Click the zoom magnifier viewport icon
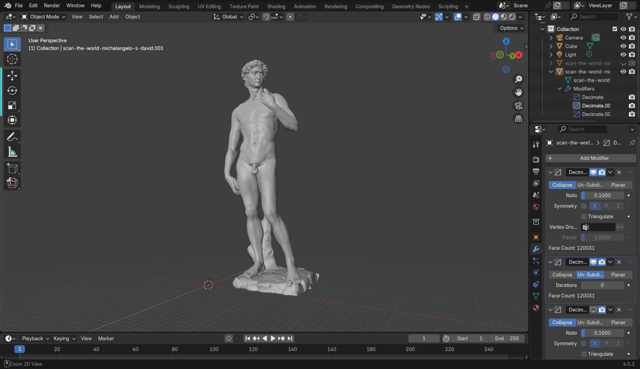Image resolution: width=640 pixels, height=369 pixels. [519, 79]
